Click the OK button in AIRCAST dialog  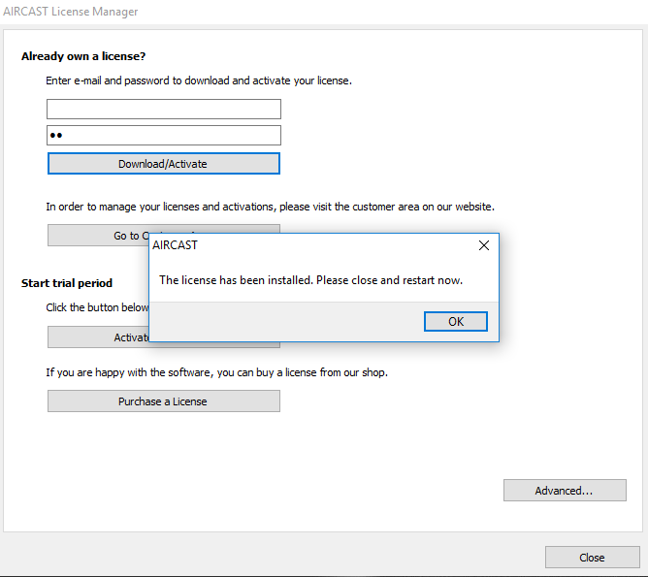point(455,322)
